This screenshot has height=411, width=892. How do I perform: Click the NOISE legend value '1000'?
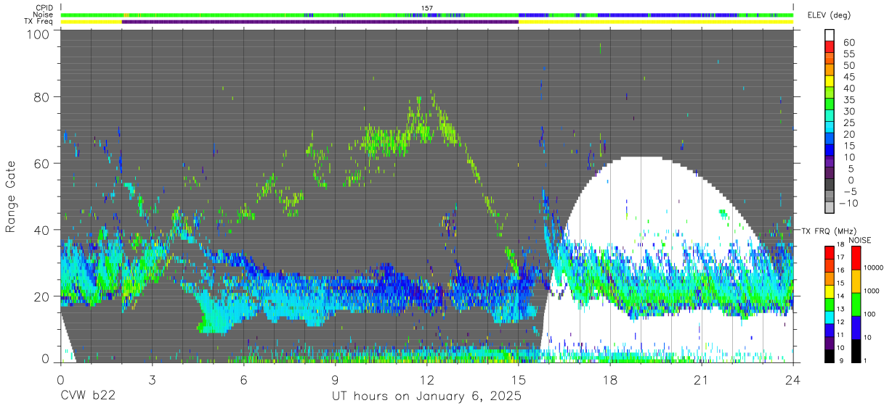pos(872,291)
